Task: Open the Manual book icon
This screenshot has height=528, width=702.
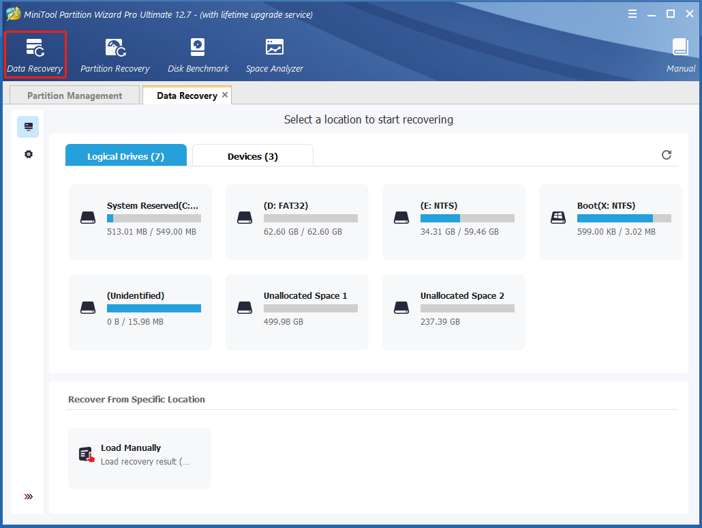Action: [x=680, y=47]
